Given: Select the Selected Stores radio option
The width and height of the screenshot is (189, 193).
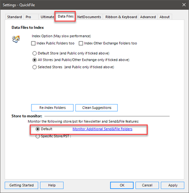Looking at the screenshot, I should tap(35, 67).
